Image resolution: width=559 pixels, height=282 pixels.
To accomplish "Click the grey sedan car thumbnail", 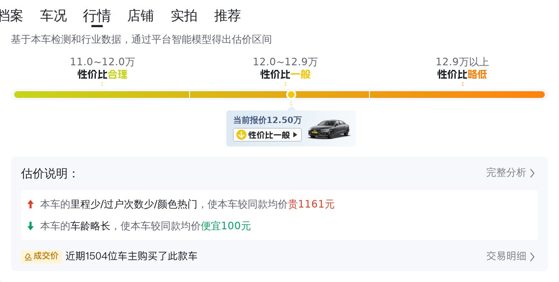I will [329, 129].
